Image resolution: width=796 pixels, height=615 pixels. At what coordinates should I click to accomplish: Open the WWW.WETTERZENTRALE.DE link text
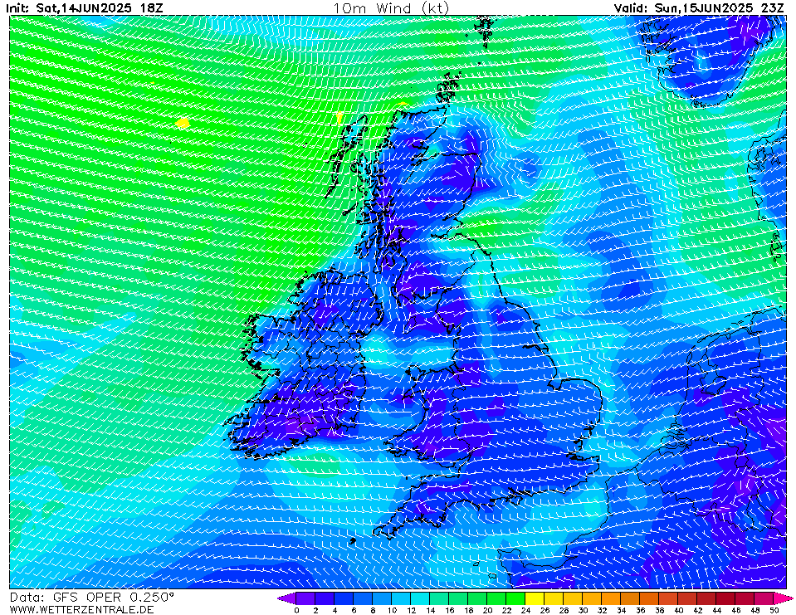pyautogui.click(x=81, y=609)
